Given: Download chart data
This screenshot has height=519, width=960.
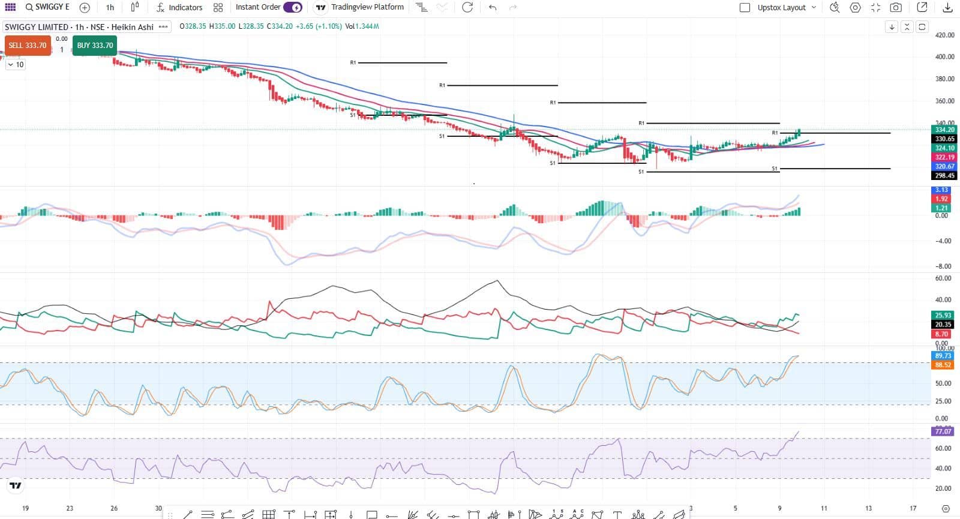Looking at the screenshot, I should pos(947,7).
